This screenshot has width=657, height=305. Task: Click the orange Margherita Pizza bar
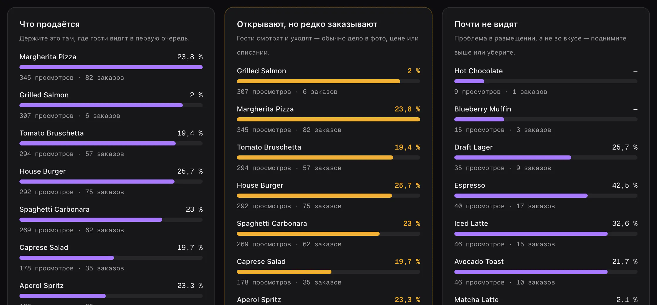(328, 119)
